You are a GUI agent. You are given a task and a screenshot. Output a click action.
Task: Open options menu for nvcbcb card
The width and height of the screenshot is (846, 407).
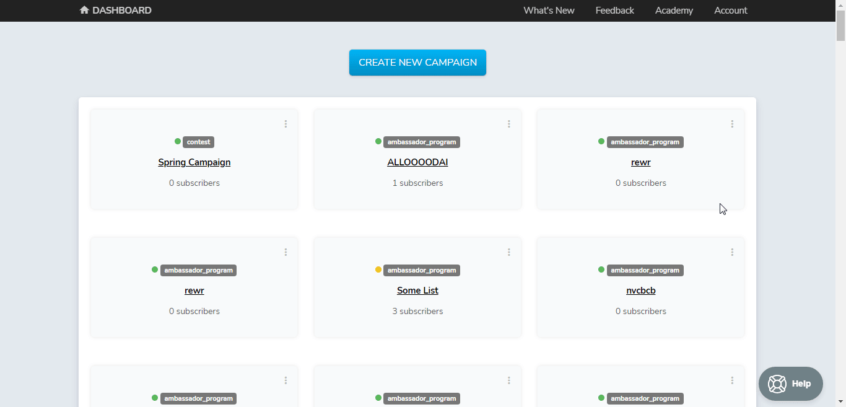pyautogui.click(x=732, y=252)
